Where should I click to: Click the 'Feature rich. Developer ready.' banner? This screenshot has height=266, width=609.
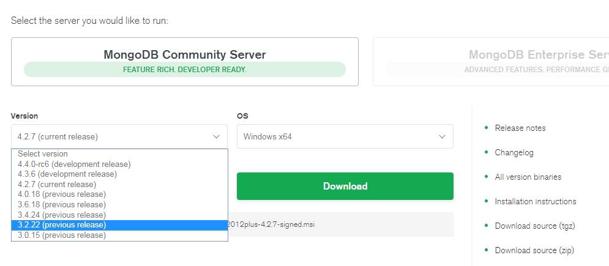185,70
